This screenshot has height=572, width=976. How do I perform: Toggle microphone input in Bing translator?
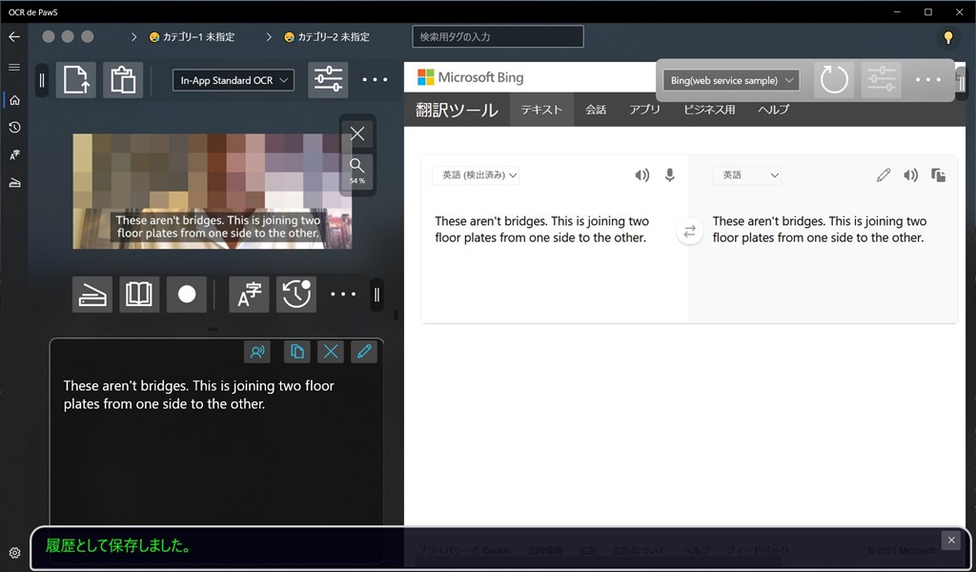[670, 175]
